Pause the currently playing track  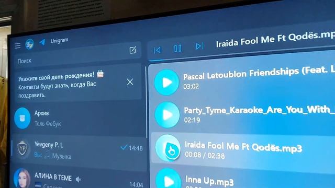tap(178, 49)
